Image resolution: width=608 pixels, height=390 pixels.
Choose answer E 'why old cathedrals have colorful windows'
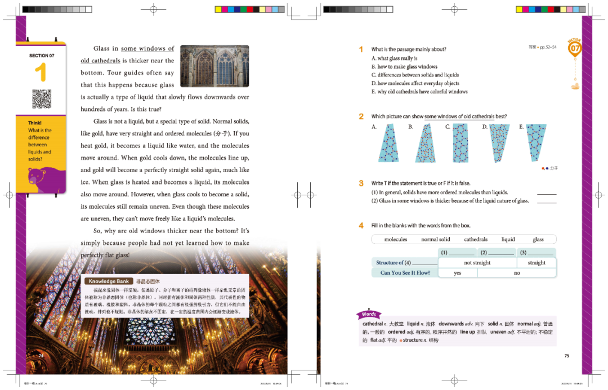[419, 92]
